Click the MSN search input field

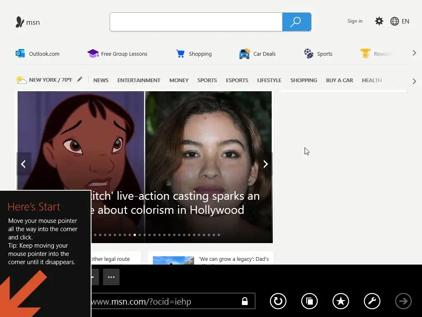[196, 22]
